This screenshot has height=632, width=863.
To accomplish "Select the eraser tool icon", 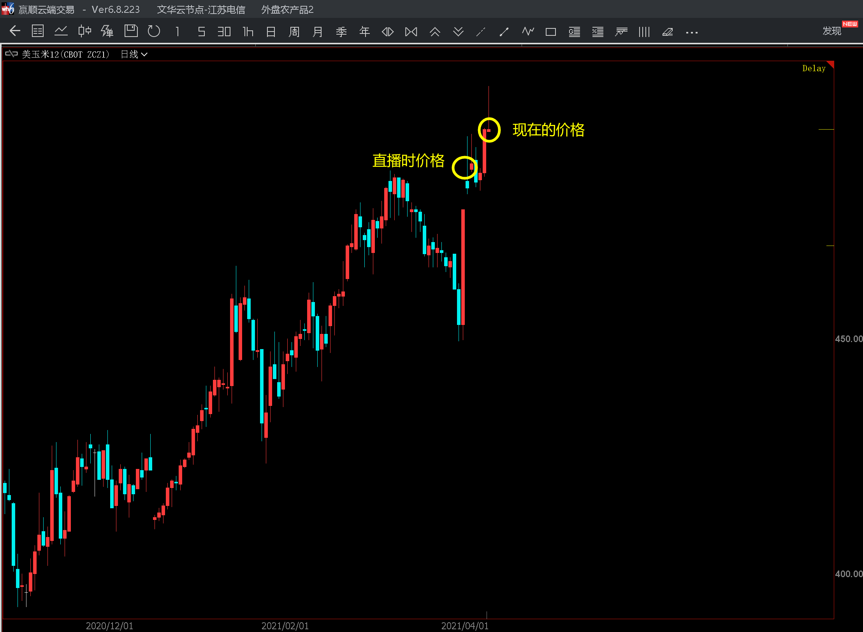I will pyautogui.click(x=668, y=32).
